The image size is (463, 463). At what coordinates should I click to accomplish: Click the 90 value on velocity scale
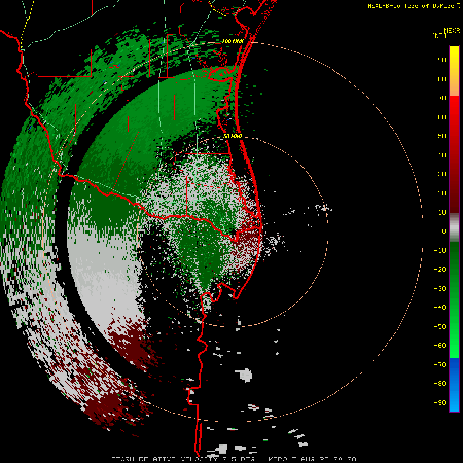(x=442, y=60)
